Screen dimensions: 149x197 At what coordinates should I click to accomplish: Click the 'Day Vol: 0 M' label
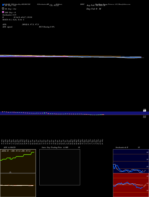[94, 9]
